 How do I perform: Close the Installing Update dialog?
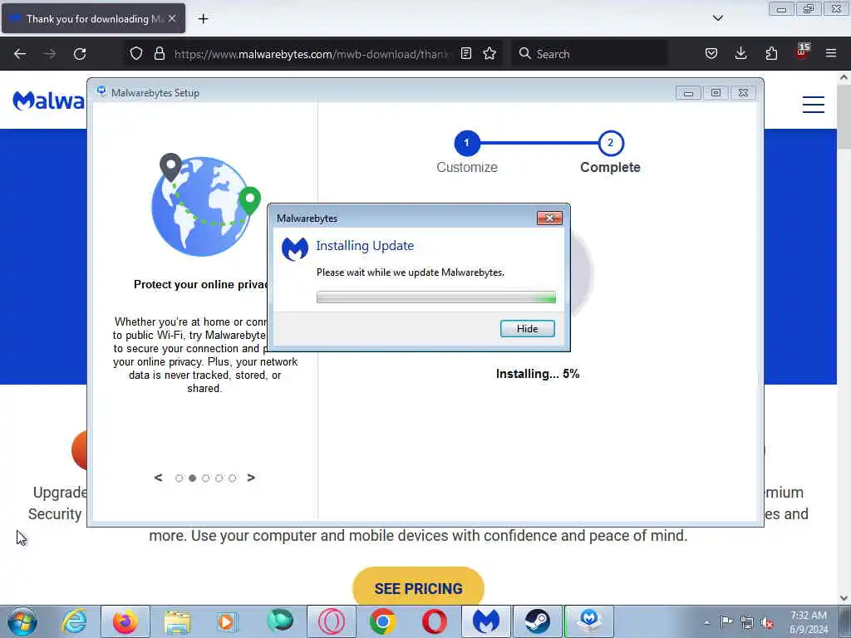(549, 218)
